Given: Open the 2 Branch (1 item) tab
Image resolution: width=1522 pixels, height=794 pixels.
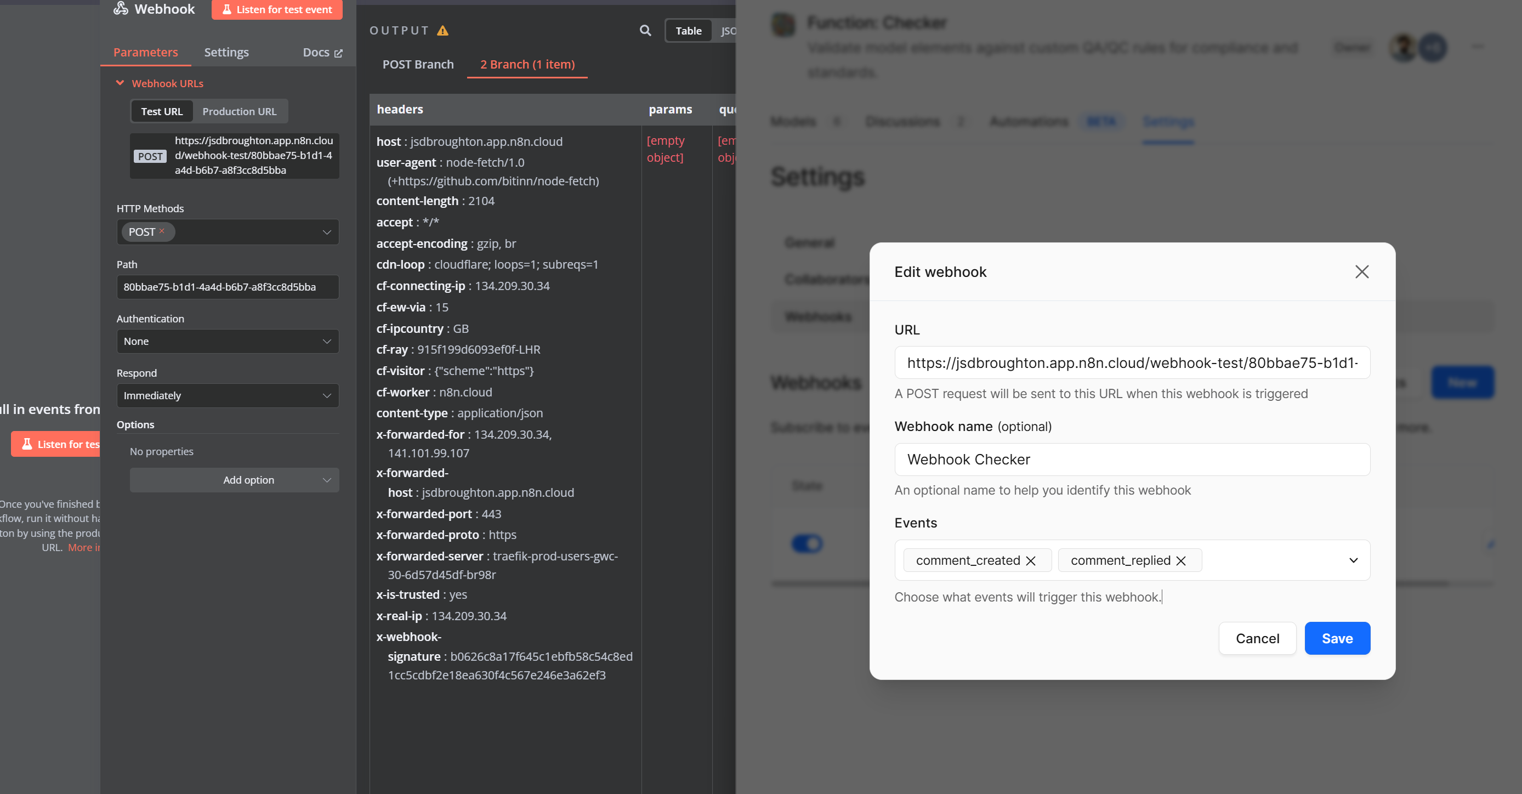Looking at the screenshot, I should (x=527, y=64).
